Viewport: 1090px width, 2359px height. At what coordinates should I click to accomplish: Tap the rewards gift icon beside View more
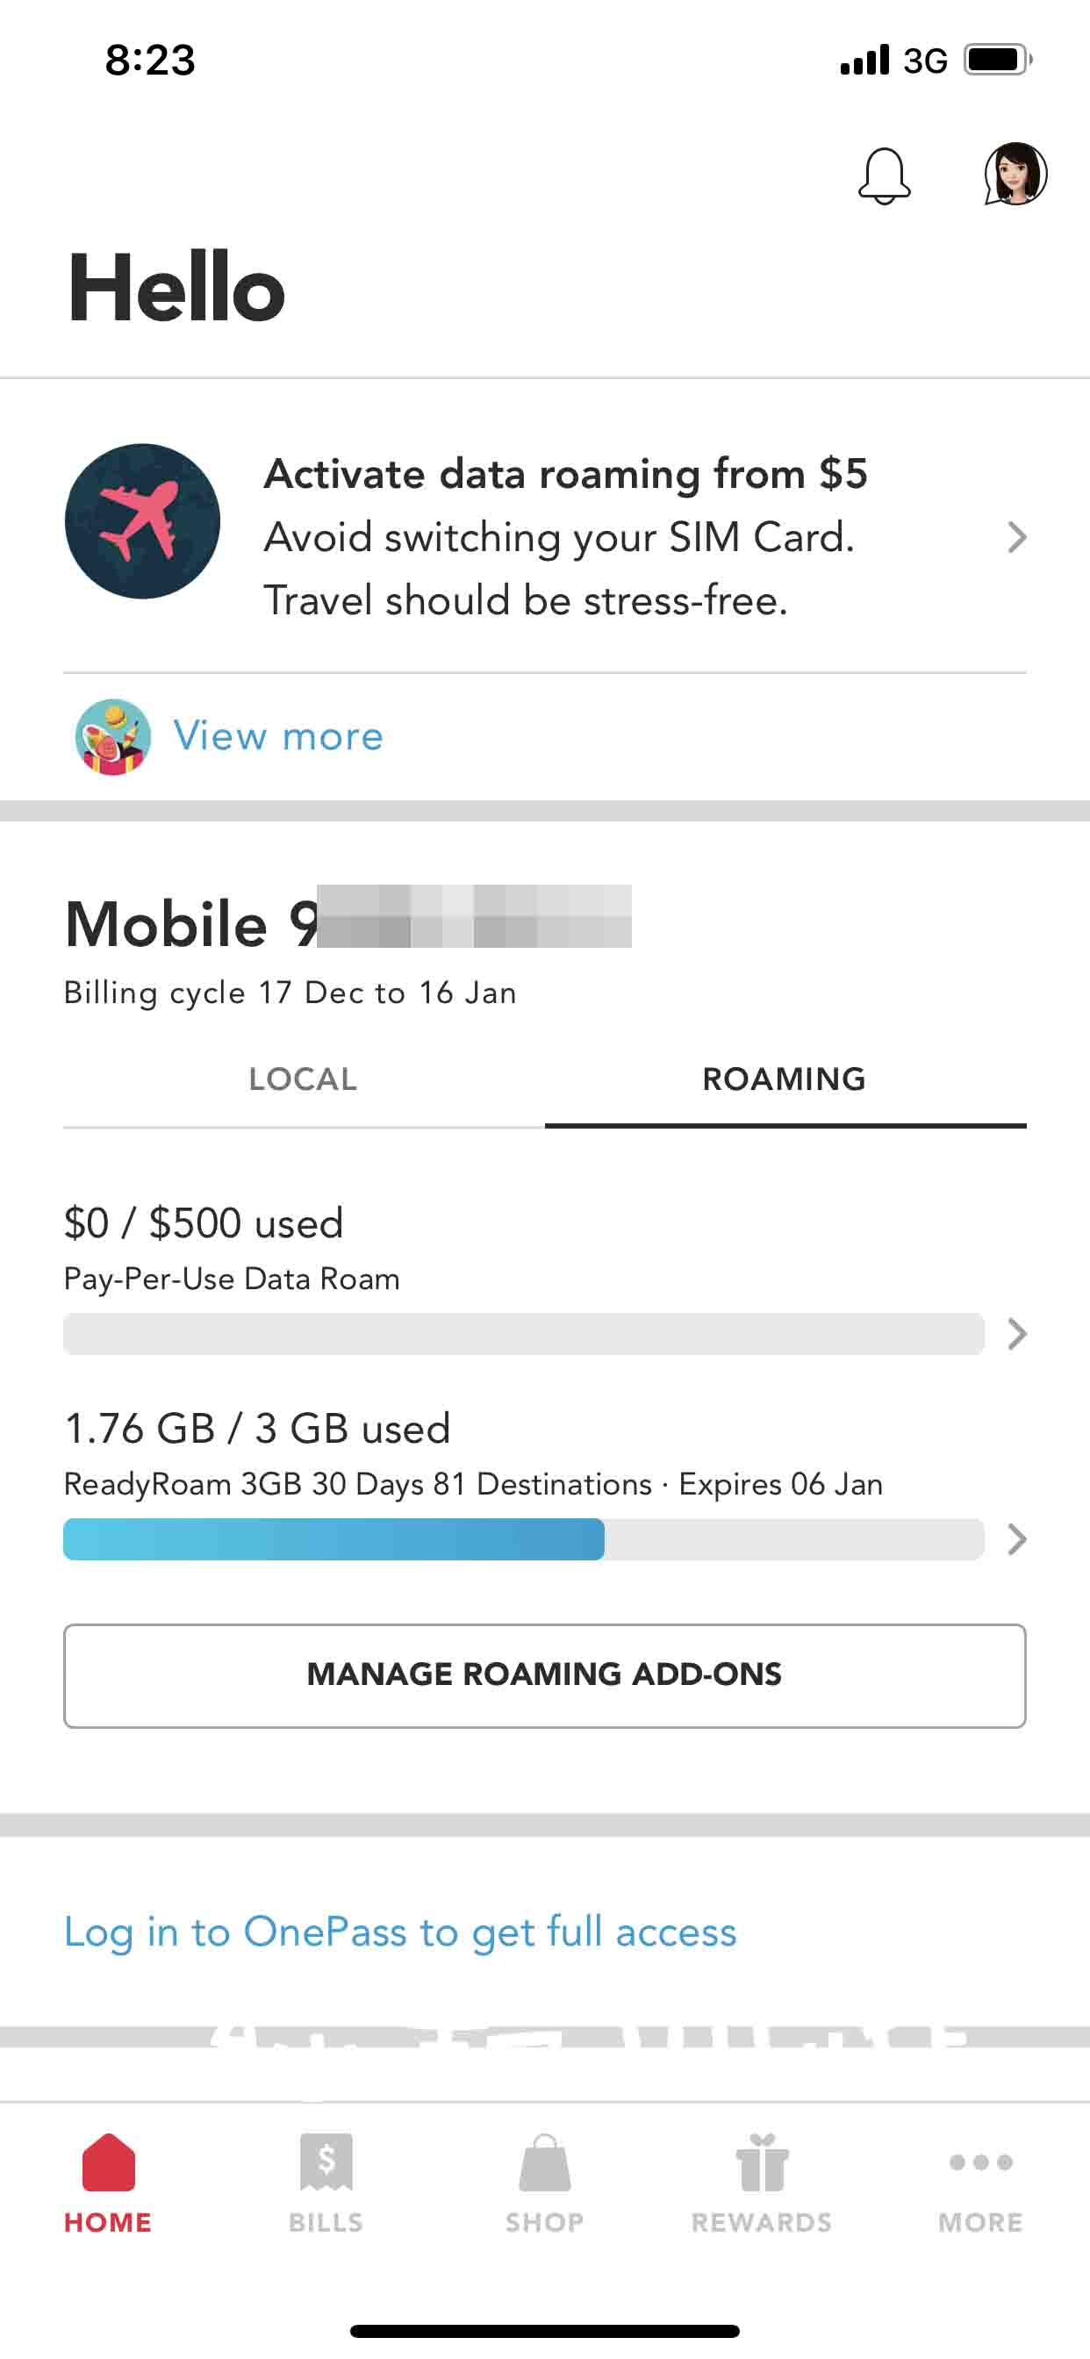pos(112,736)
